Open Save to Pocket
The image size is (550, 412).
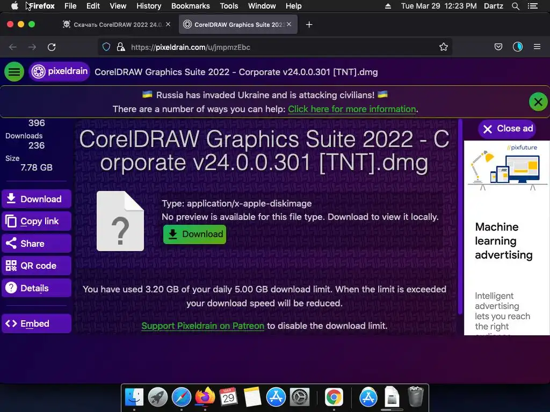click(x=498, y=47)
